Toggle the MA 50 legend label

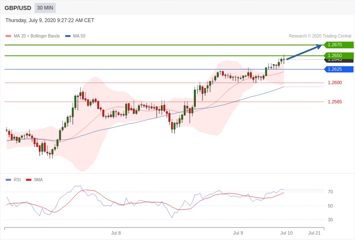[79, 36]
